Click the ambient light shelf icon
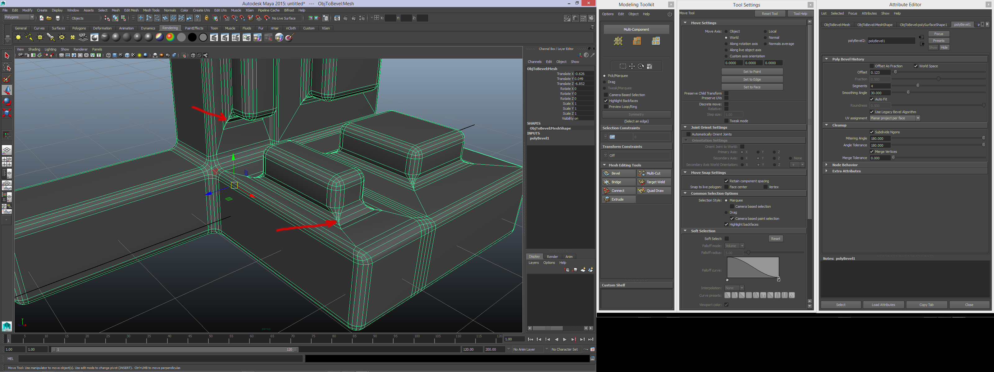This screenshot has width=994, height=372. 18,37
